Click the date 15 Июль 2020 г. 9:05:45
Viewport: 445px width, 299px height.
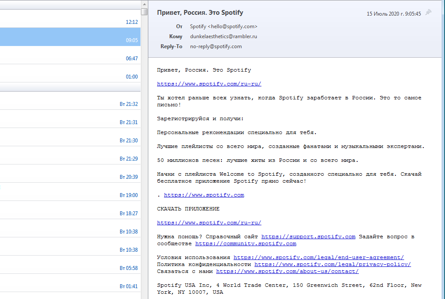tap(394, 13)
